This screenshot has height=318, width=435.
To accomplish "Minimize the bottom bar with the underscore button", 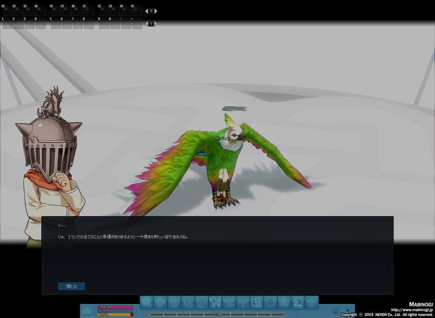I will tap(335, 311).
